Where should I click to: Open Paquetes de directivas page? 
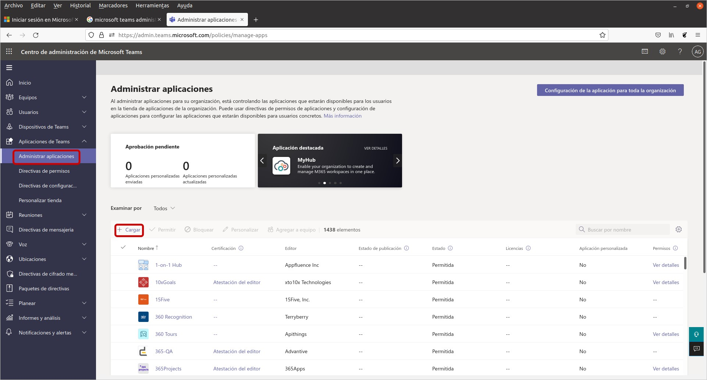click(44, 288)
